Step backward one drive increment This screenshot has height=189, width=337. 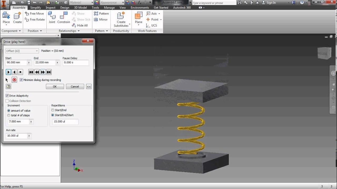pyautogui.click(x=37, y=72)
